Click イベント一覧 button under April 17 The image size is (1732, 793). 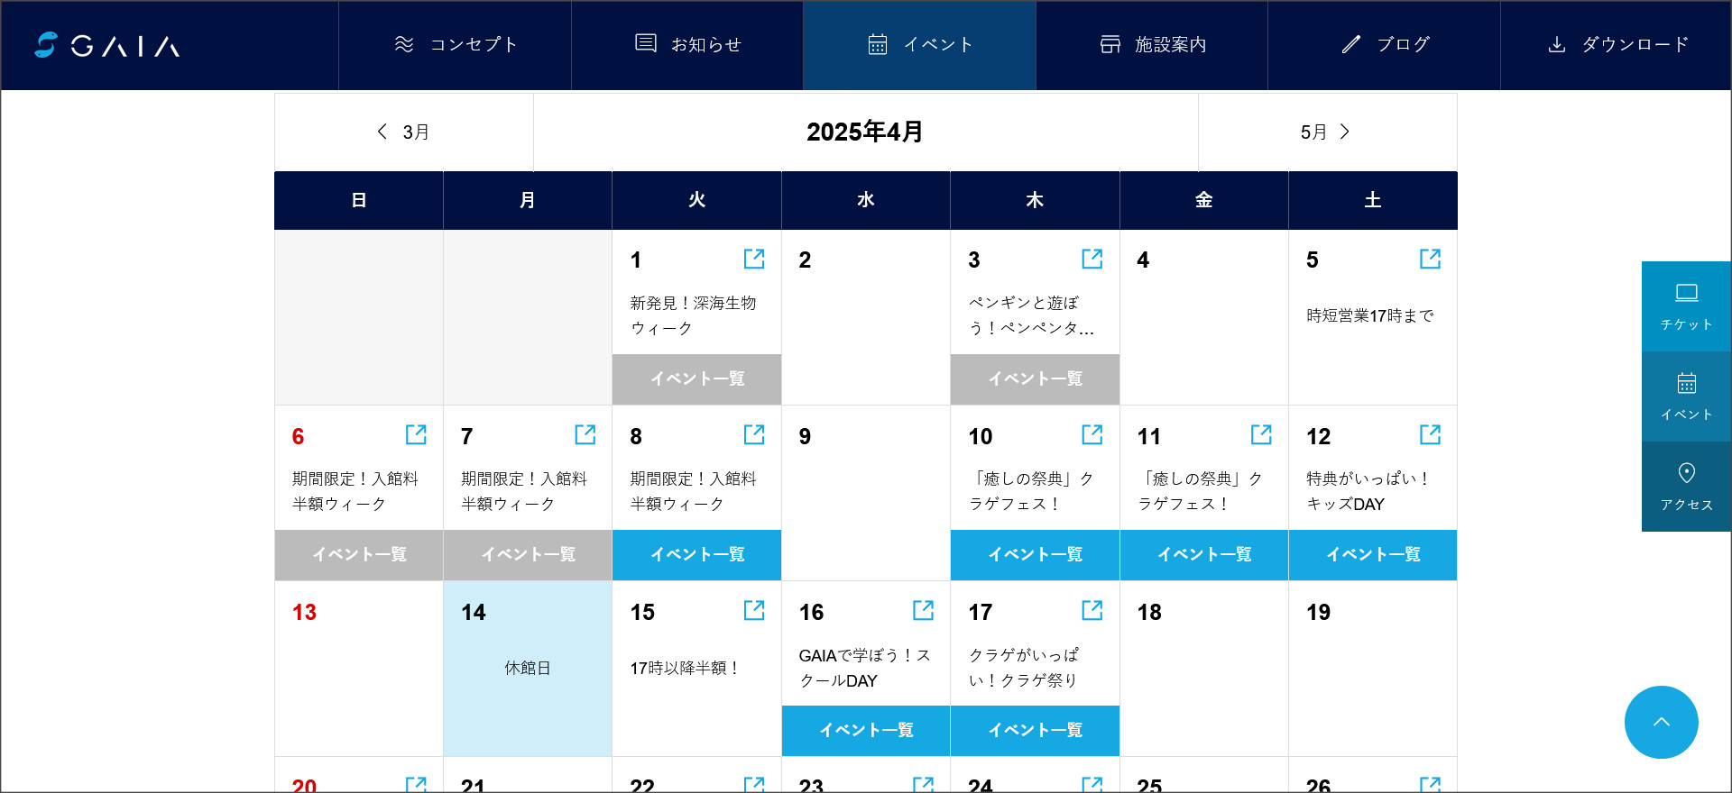point(1035,730)
